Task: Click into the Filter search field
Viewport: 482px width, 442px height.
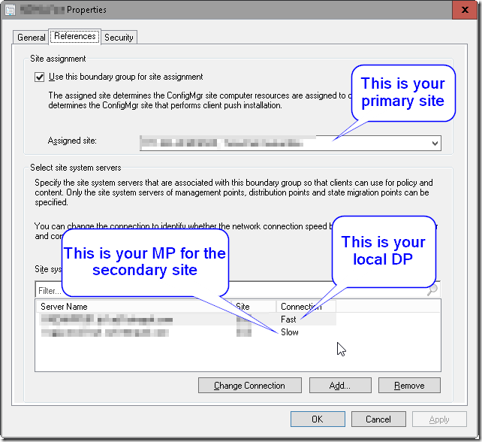Action: pyautogui.click(x=237, y=290)
